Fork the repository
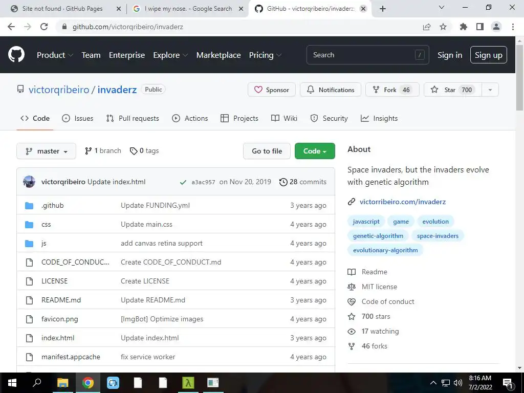This screenshot has height=393, width=524. [x=392, y=90]
